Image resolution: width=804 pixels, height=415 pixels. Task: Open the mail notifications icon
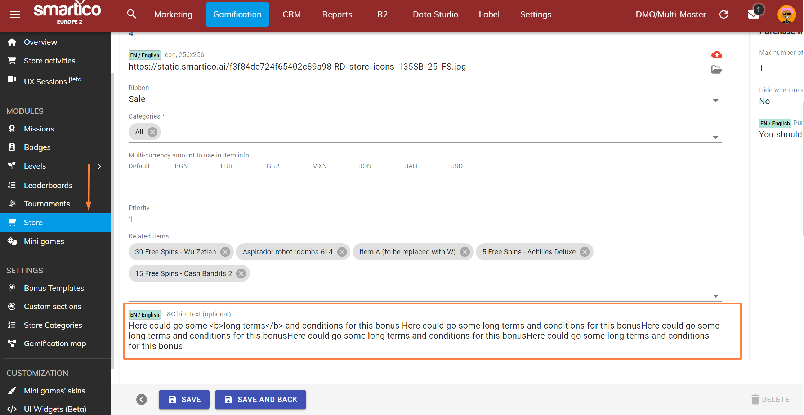[754, 14]
